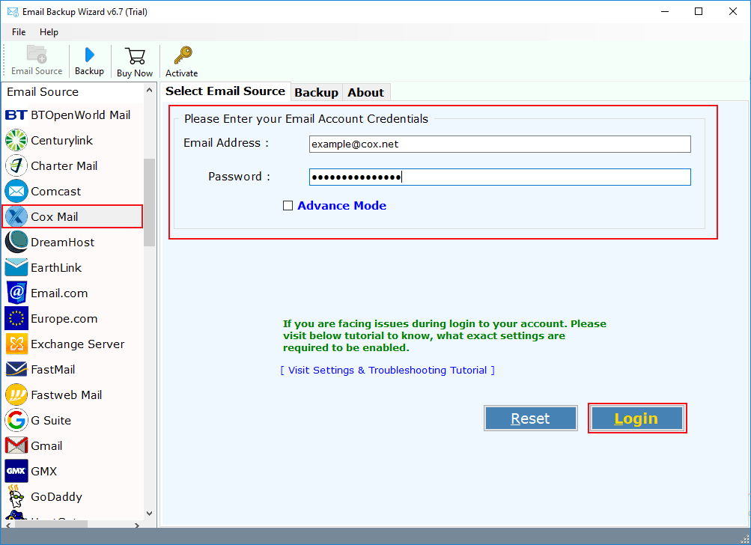
Task: Click the Backup arrow toolbar icon
Action: pos(89,60)
